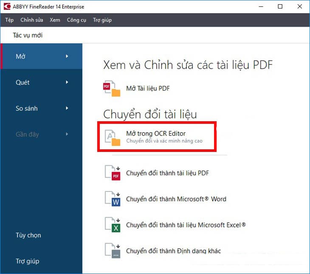Maximize the FineReader window

click(280, 6)
